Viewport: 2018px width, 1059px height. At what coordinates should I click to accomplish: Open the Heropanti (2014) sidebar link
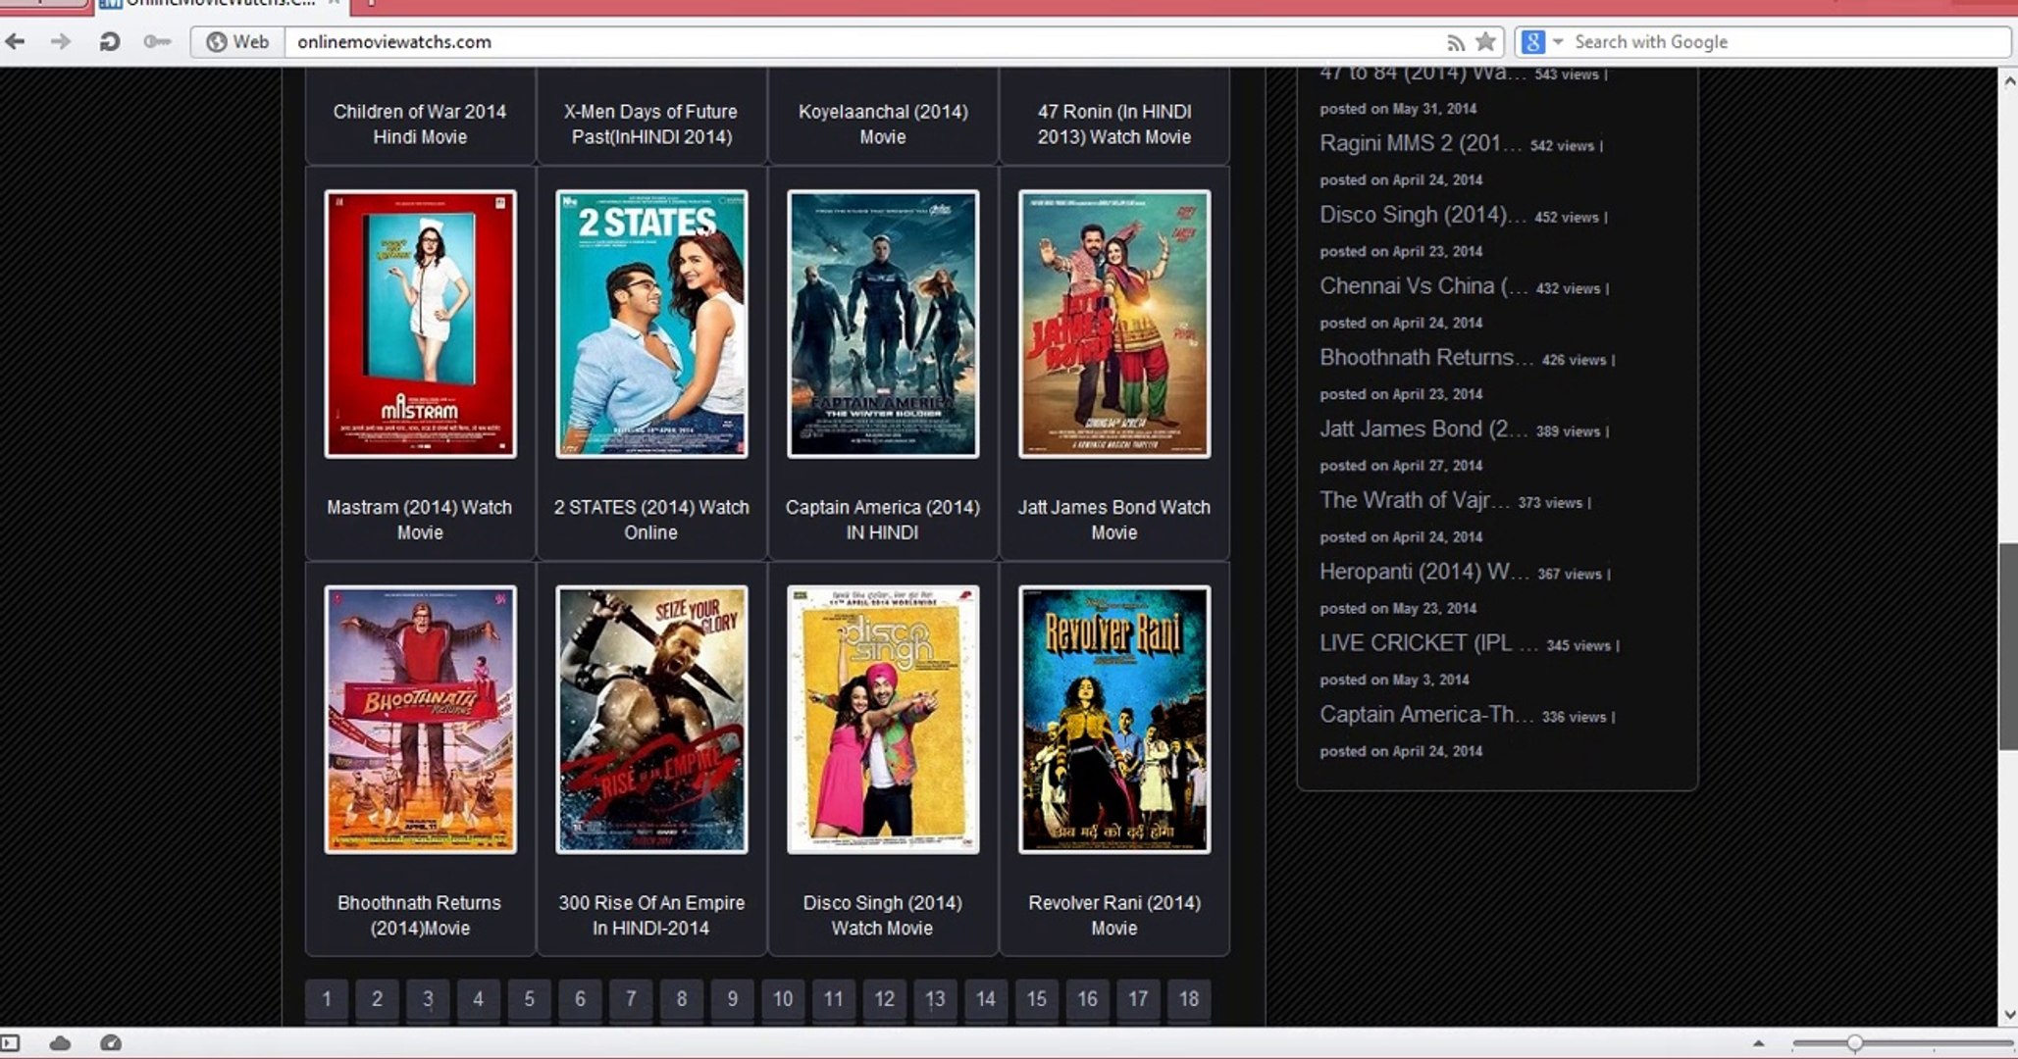pos(1423,572)
